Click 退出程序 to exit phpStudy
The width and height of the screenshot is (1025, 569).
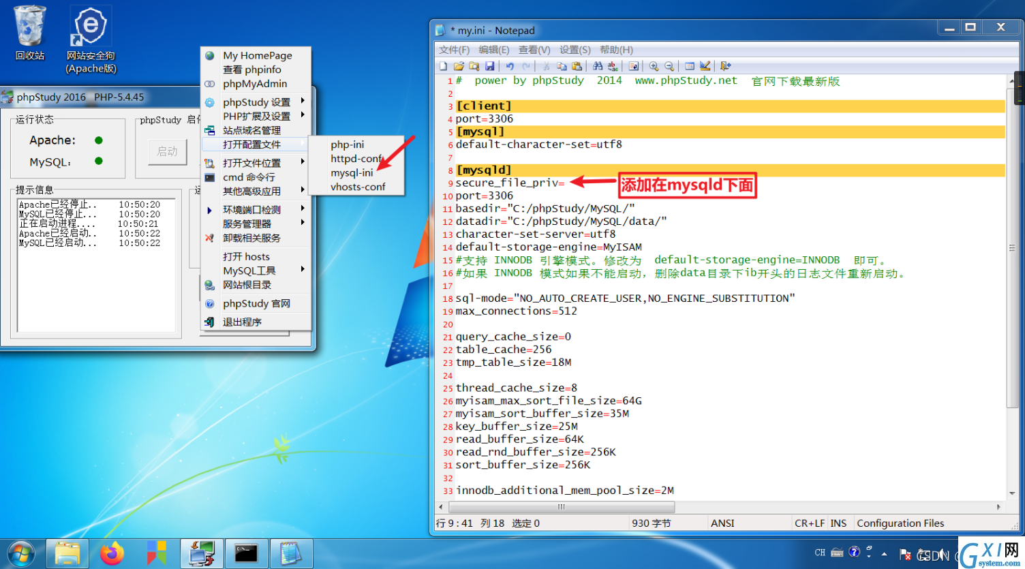click(x=256, y=322)
